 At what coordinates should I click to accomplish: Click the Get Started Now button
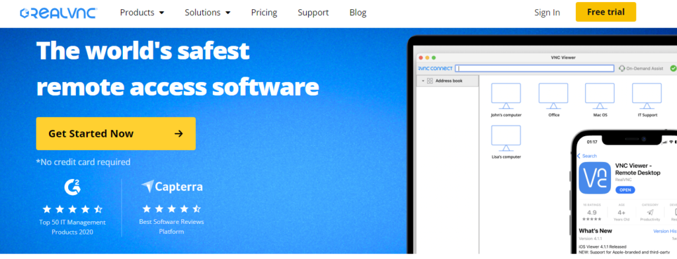[x=116, y=134]
